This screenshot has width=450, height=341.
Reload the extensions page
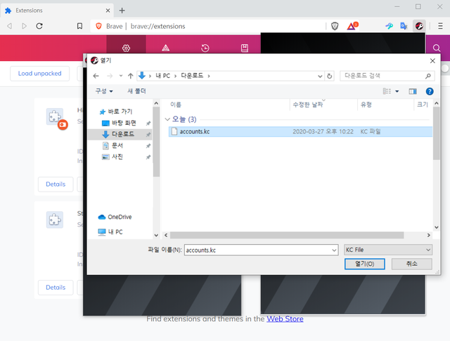coord(39,26)
